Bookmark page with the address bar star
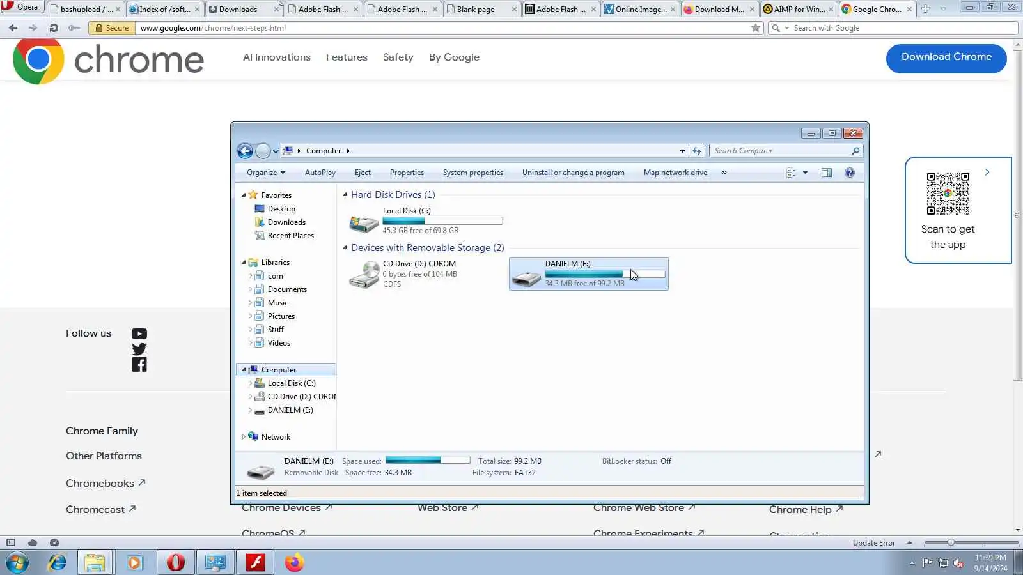Screen dimensions: 1023x575 (756, 28)
